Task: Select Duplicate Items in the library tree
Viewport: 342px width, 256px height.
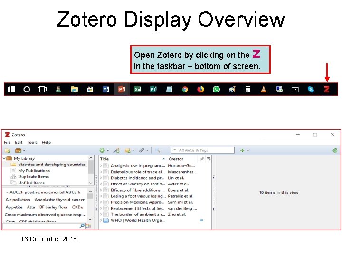Action: (x=33, y=177)
